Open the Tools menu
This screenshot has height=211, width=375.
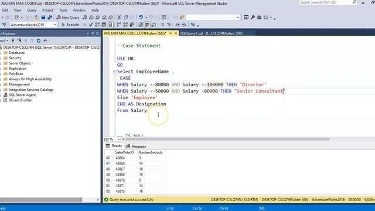[x=63, y=11]
